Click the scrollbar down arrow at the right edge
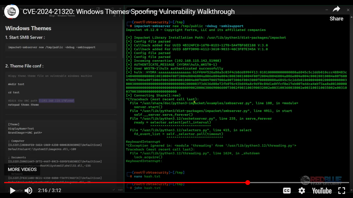The image size is (353, 198). pos(351,190)
